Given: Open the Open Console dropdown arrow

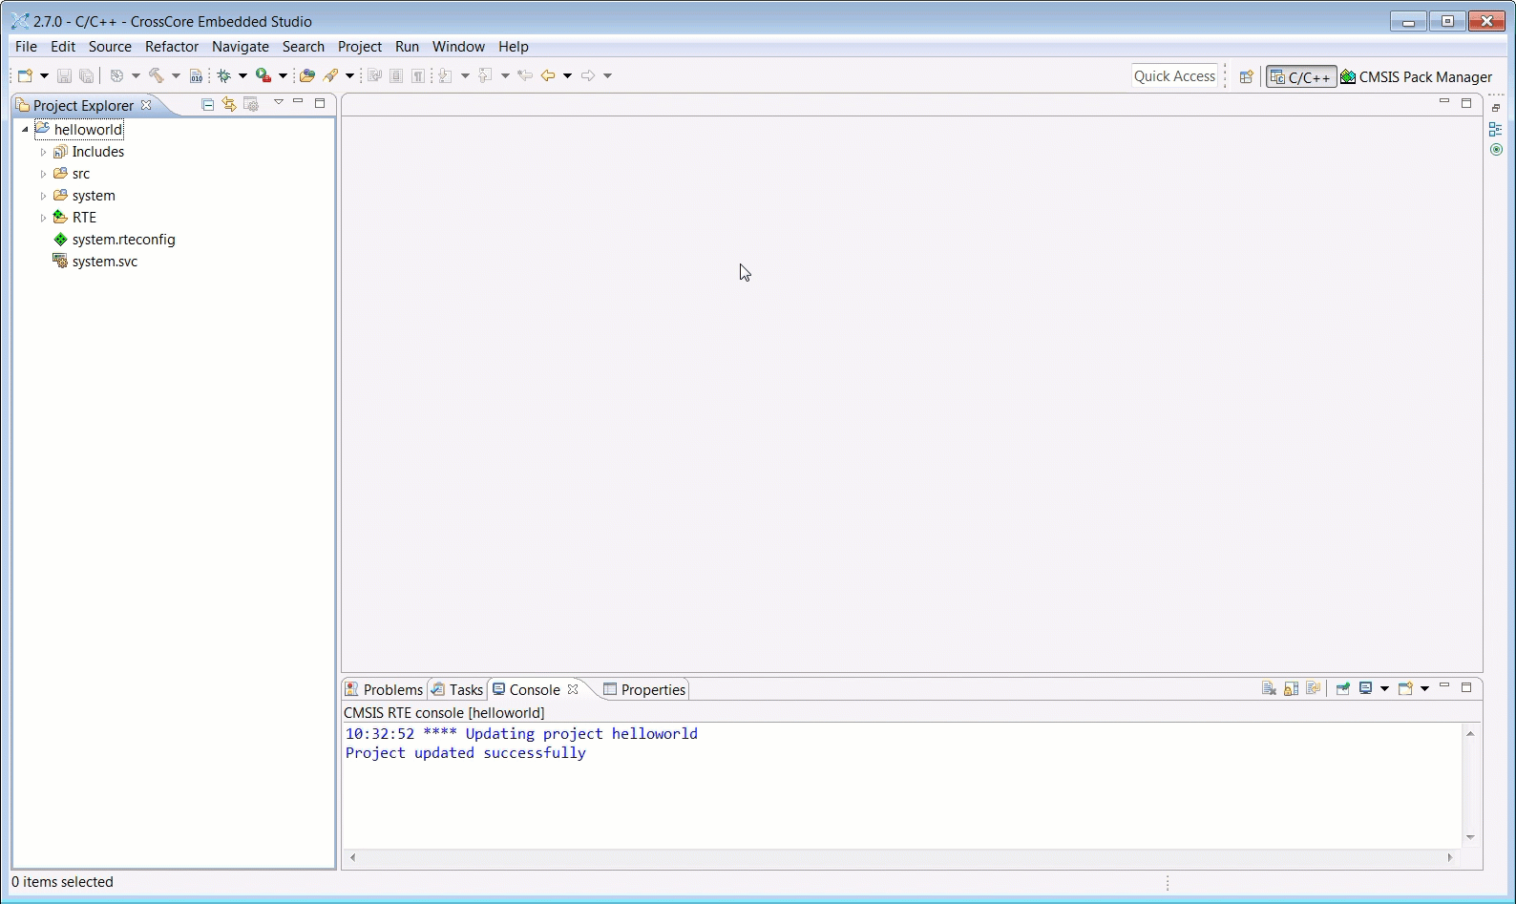Looking at the screenshot, I should (x=1424, y=688).
